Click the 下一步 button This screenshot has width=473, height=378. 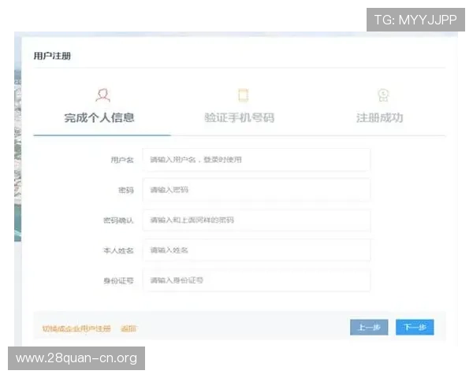pyautogui.click(x=415, y=327)
